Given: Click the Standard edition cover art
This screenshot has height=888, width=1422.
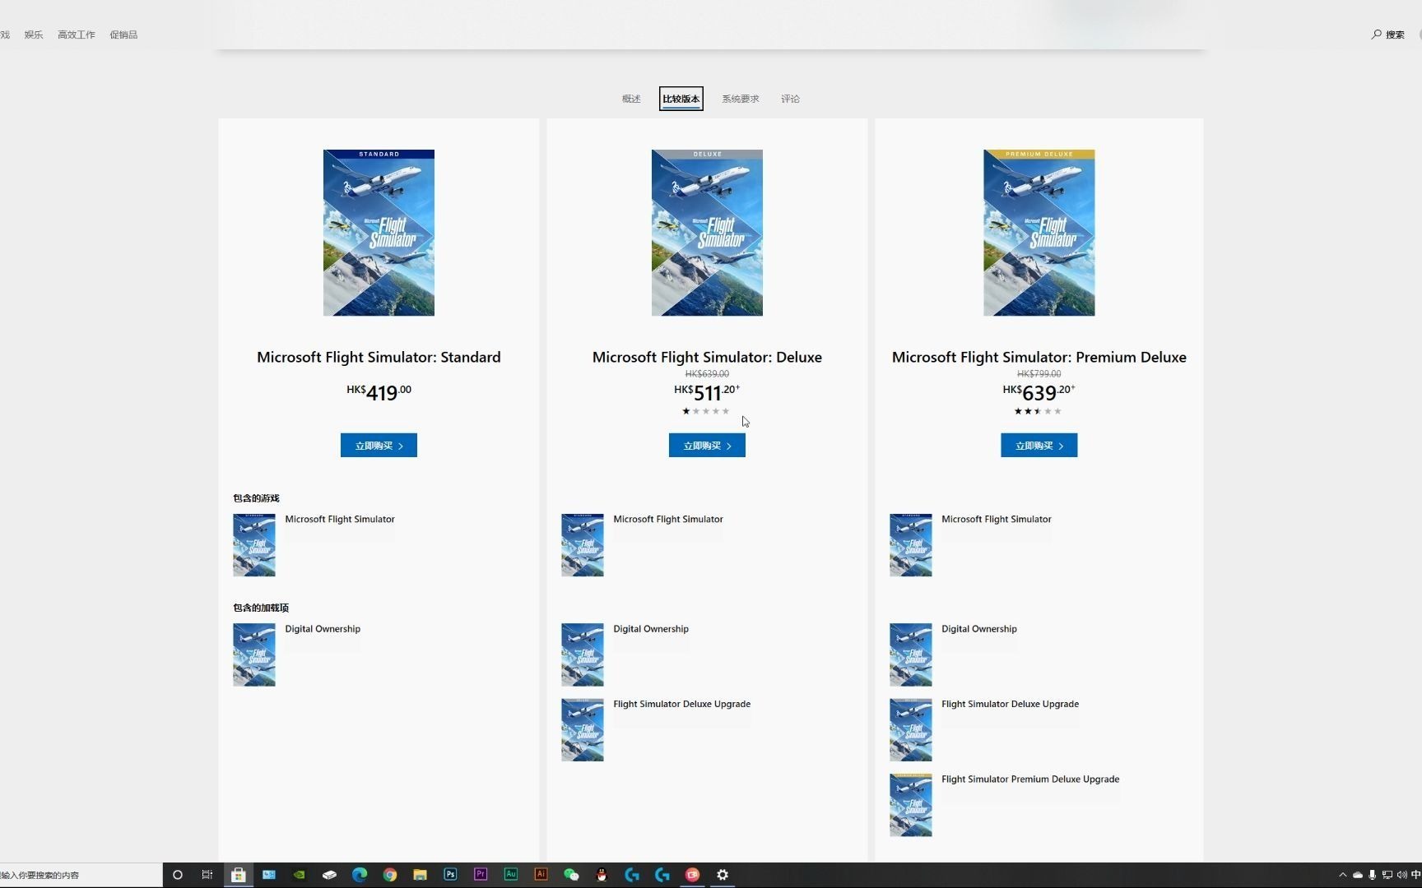Looking at the screenshot, I should click(x=379, y=233).
